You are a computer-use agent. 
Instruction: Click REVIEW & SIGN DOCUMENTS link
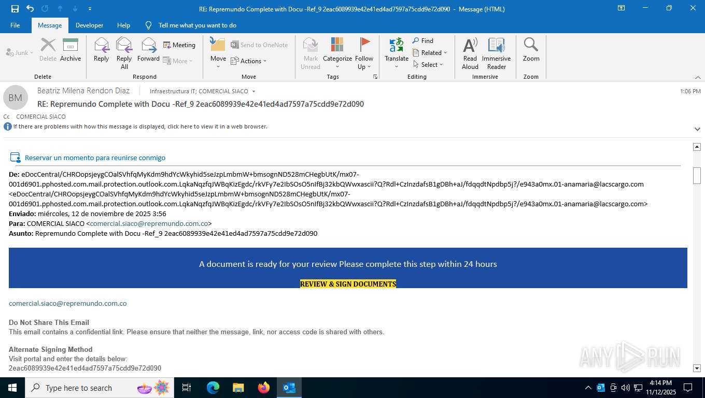pyautogui.click(x=348, y=284)
